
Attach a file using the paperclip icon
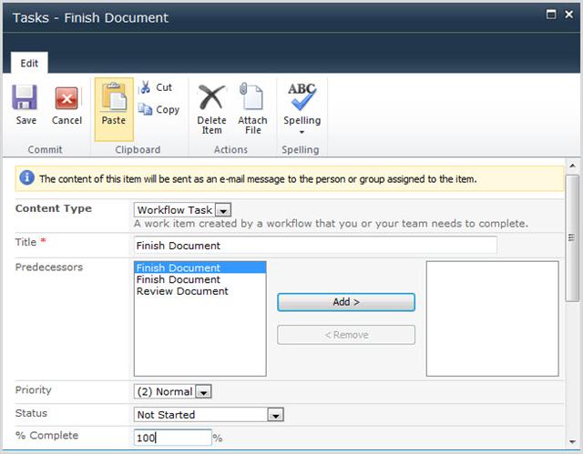(x=251, y=96)
